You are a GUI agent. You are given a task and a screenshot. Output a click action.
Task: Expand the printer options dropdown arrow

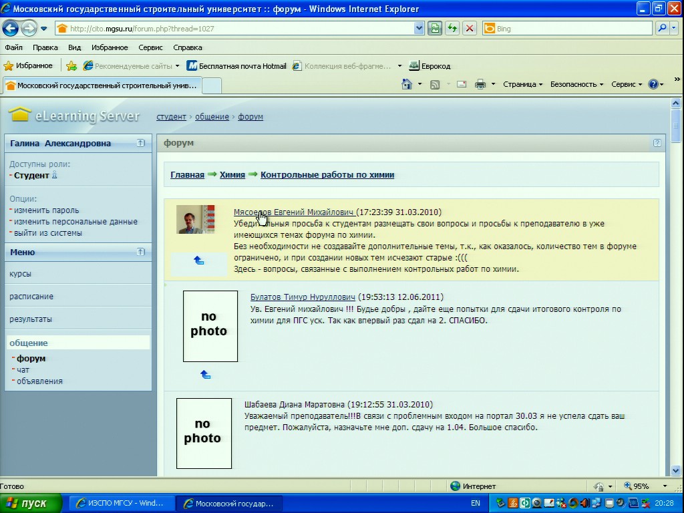(494, 84)
